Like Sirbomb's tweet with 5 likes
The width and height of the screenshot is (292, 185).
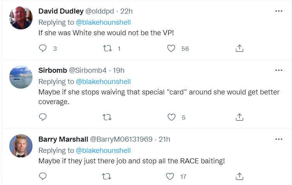[x=171, y=117]
